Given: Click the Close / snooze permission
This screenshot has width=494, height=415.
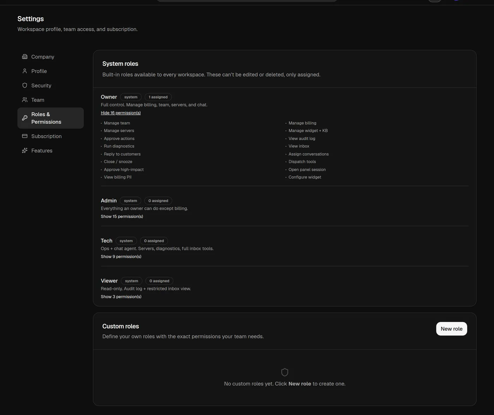Looking at the screenshot, I should [118, 162].
